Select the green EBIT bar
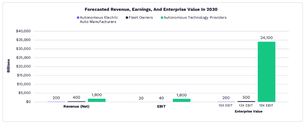The height and width of the screenshot is (123, 308). click(181, 100)
